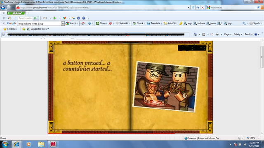This screenshot has width=264, height=148.
Task: Click the magnifier in the minimates search box
Action: point(258,7)
